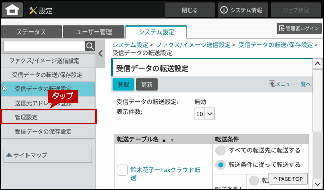Click the 更新 button
The image size is (324, 190).
tap(147, 84)
